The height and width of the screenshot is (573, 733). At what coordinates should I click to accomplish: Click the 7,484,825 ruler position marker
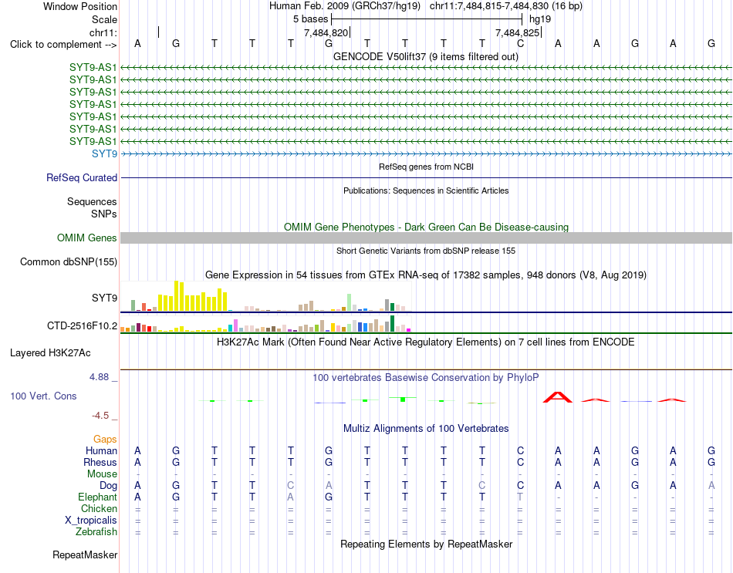point(518,32)
